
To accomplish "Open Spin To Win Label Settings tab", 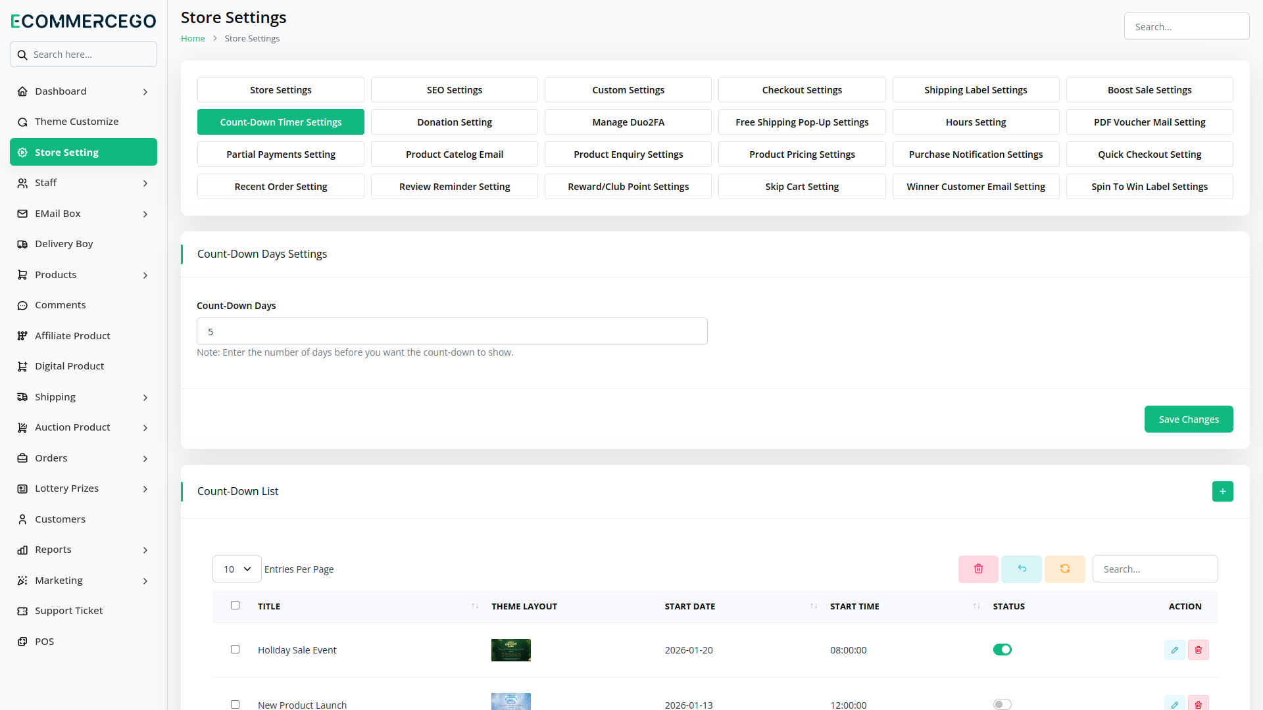I will tap(1149, 187).
